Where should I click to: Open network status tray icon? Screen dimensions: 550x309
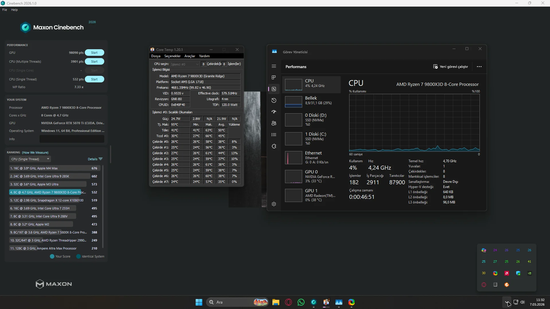click(516, 302)
